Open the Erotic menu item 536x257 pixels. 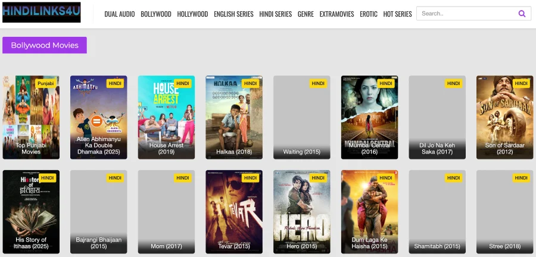tap(369, 14)
